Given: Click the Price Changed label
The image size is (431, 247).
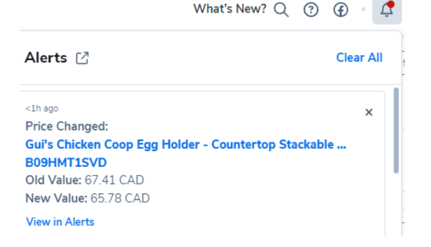Looking at the screenshot, I should (67, 126).
